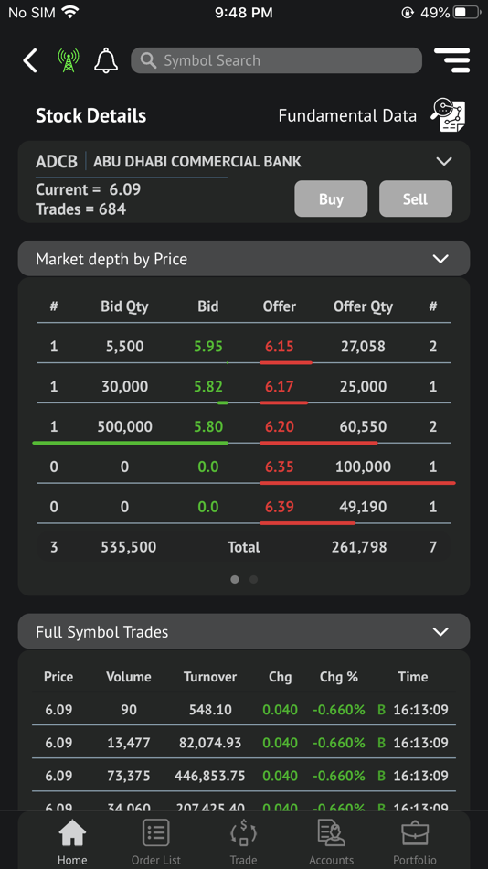Open the Fundamental Data report icon
Image resolution: width=488 pixels, height=869 pixels.
[x=449, y=114]
